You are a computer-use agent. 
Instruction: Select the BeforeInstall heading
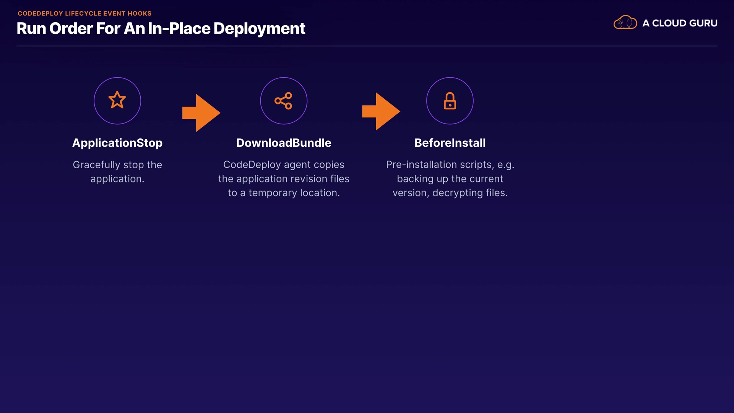click(450, 143)
